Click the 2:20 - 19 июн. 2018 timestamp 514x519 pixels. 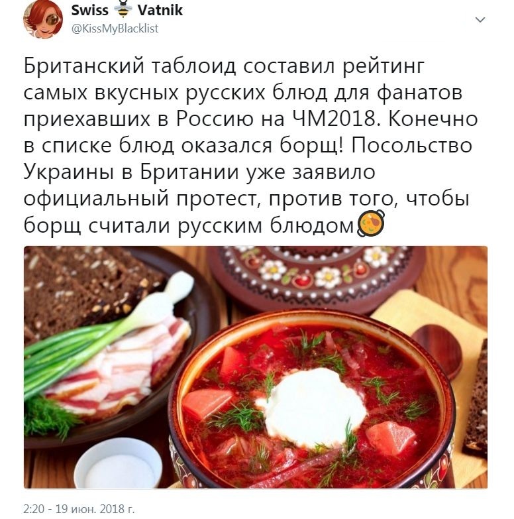79,508
